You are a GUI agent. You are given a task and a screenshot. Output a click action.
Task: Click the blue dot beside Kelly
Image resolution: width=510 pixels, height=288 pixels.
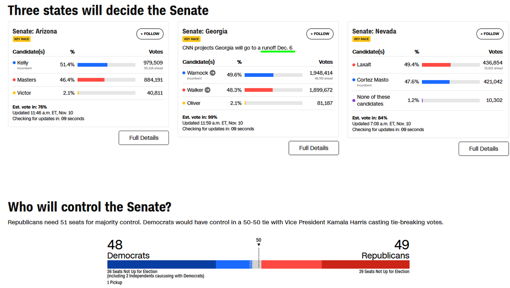tap(14, 63)
